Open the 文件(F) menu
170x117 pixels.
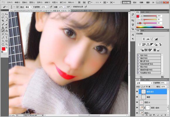click(x=10, y=2)
